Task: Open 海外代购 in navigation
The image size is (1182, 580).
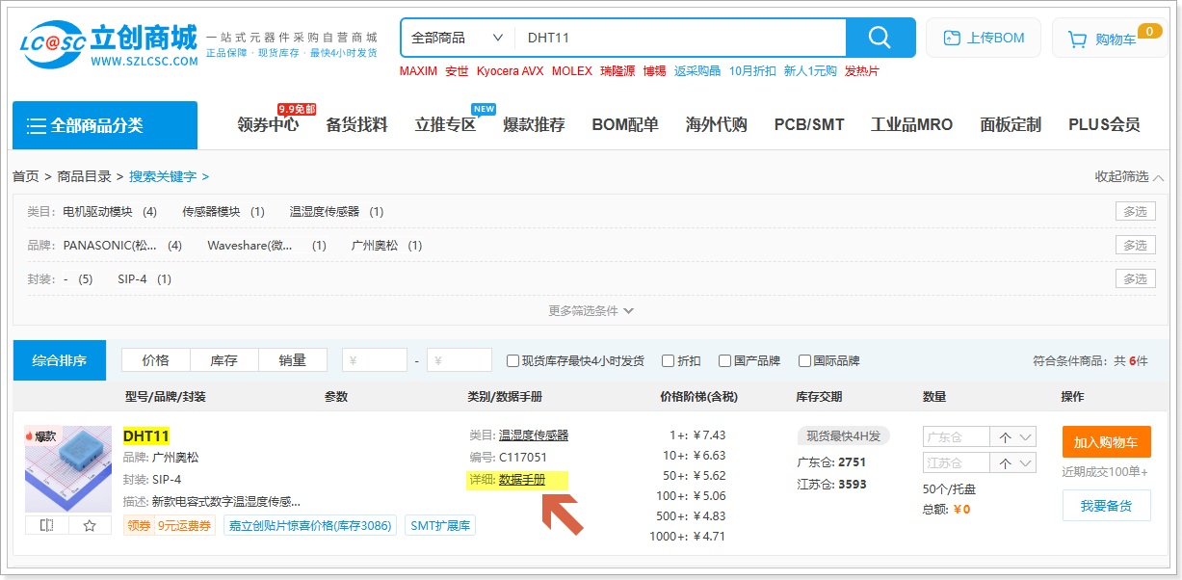Action: click(717, 125)
